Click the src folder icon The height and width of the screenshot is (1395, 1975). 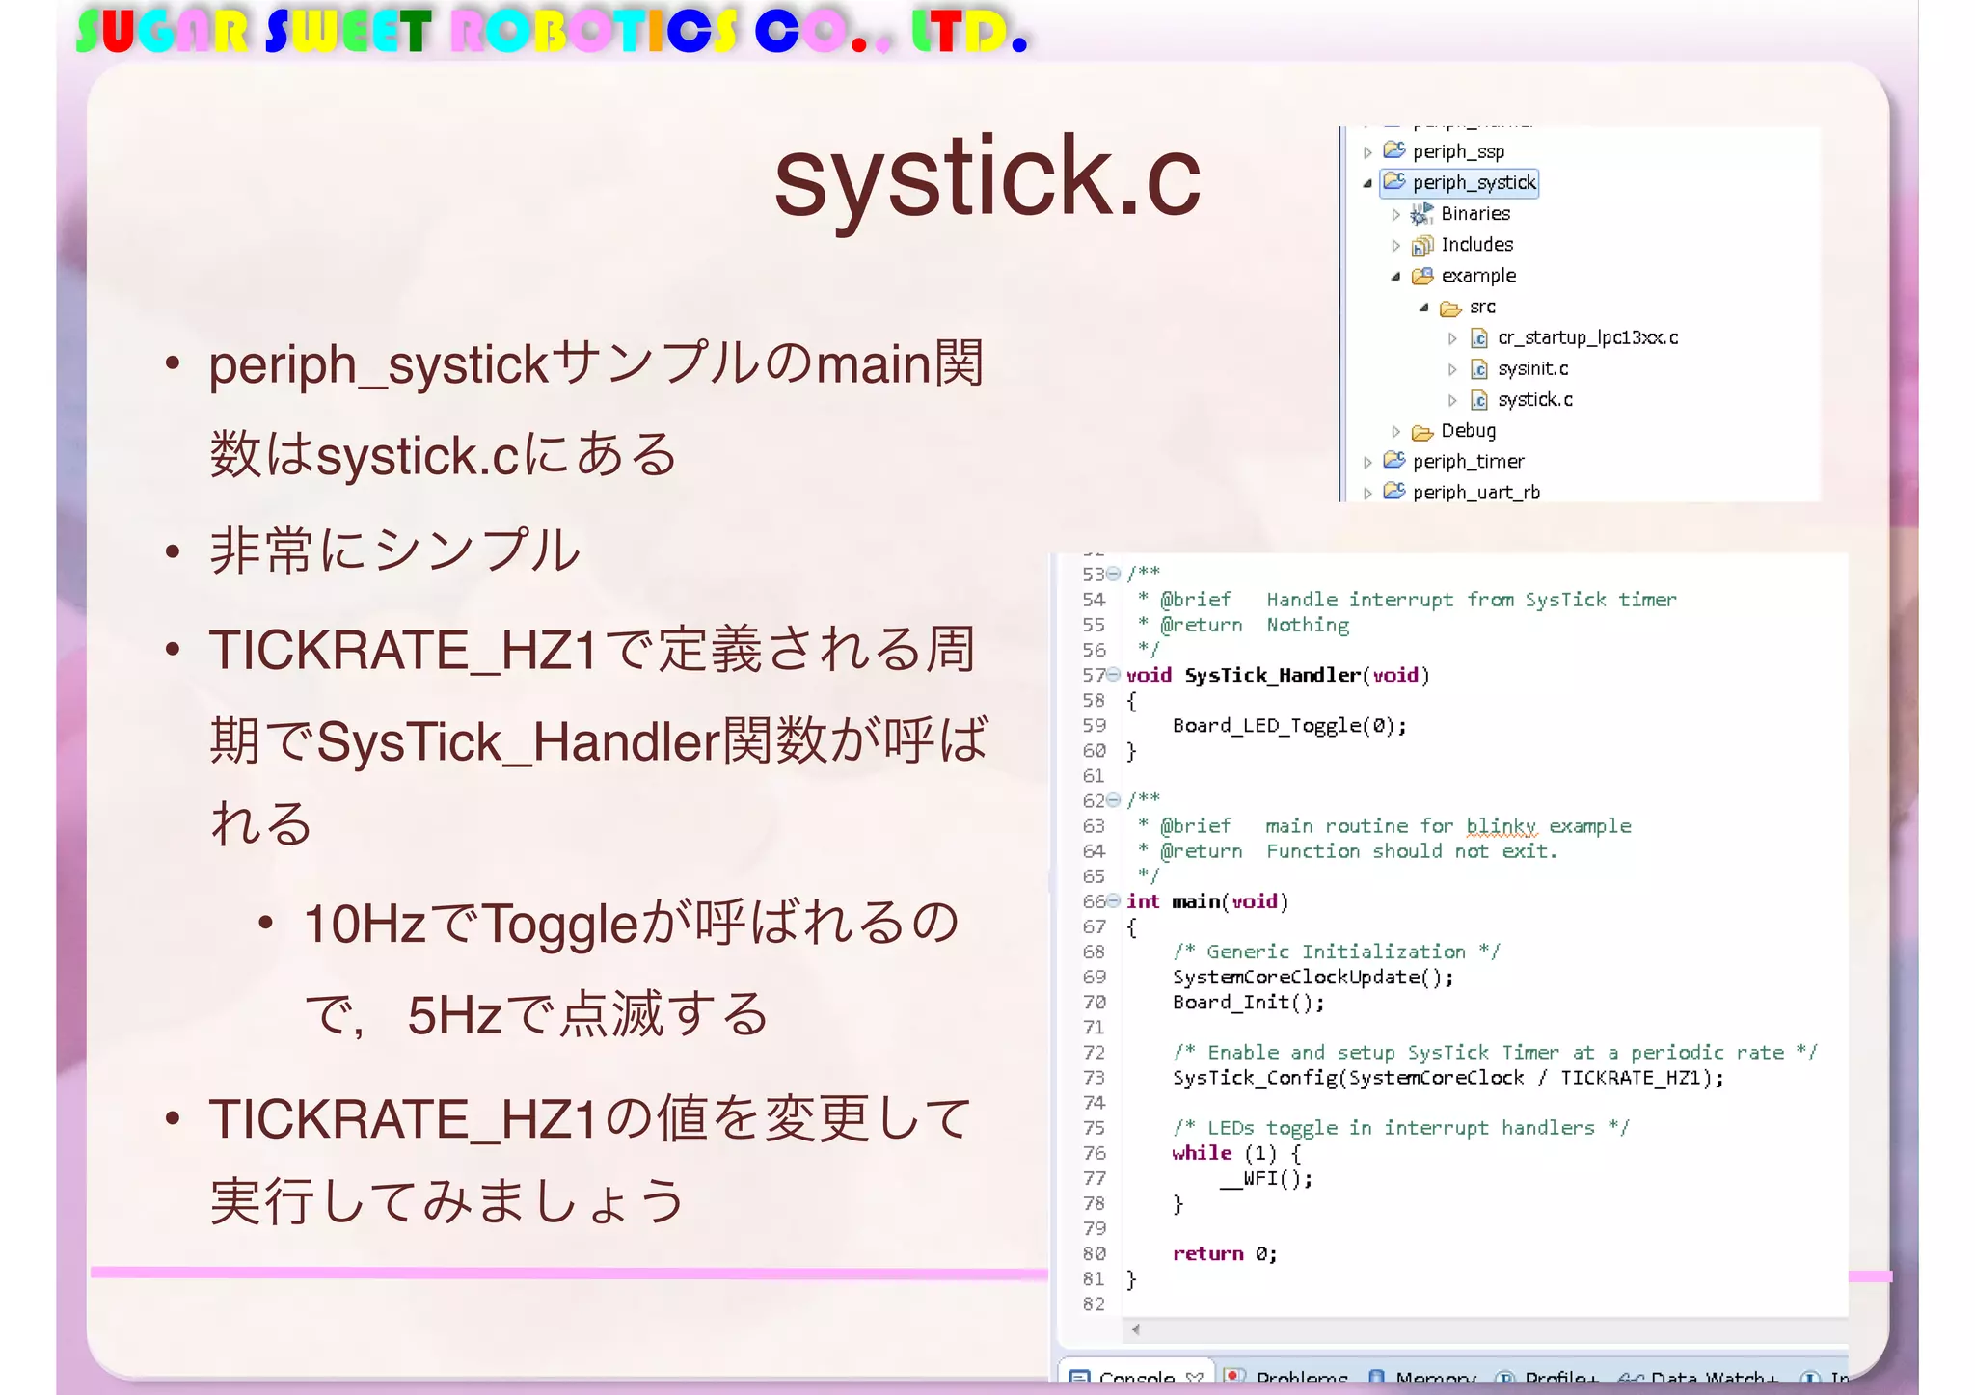tap(1450, 308)
